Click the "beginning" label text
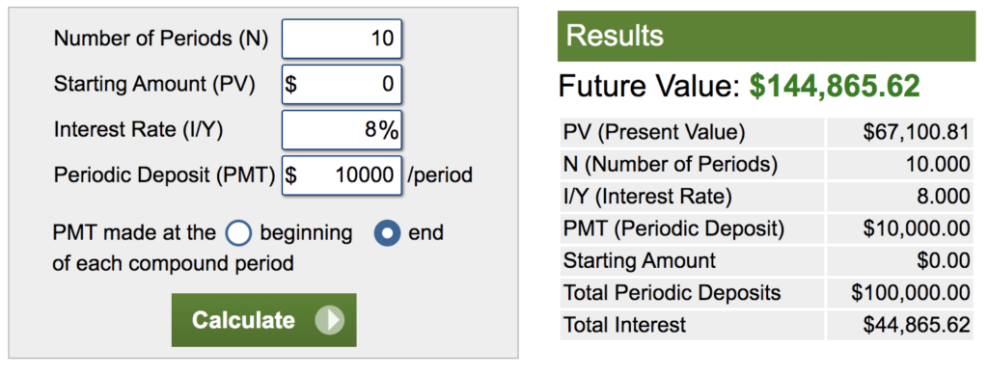 point(306,233)
